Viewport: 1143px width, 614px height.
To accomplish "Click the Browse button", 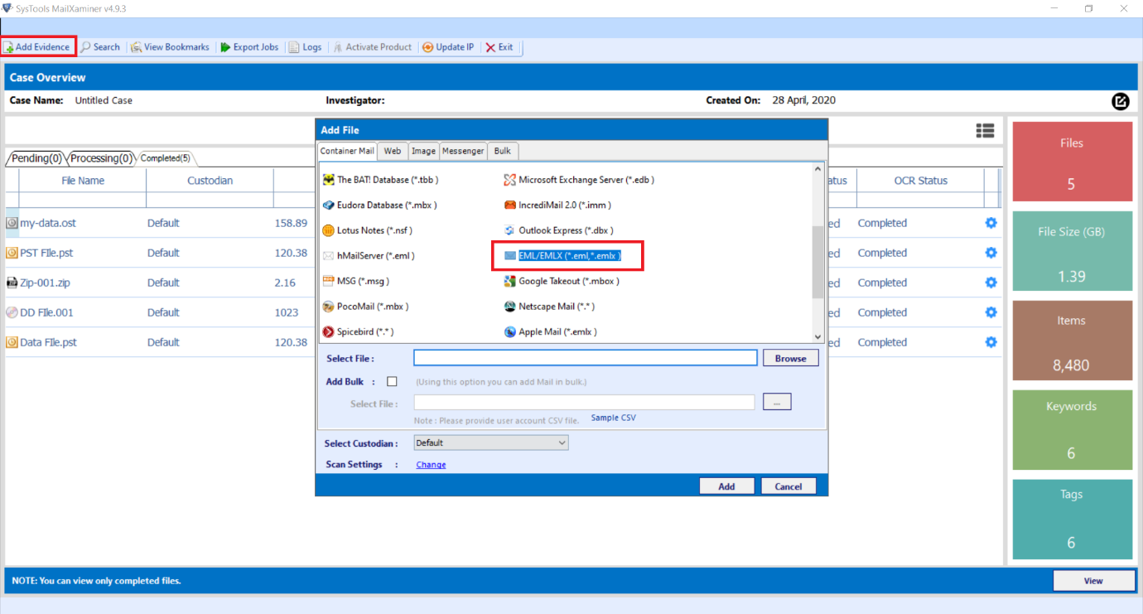I will point(791,358).
